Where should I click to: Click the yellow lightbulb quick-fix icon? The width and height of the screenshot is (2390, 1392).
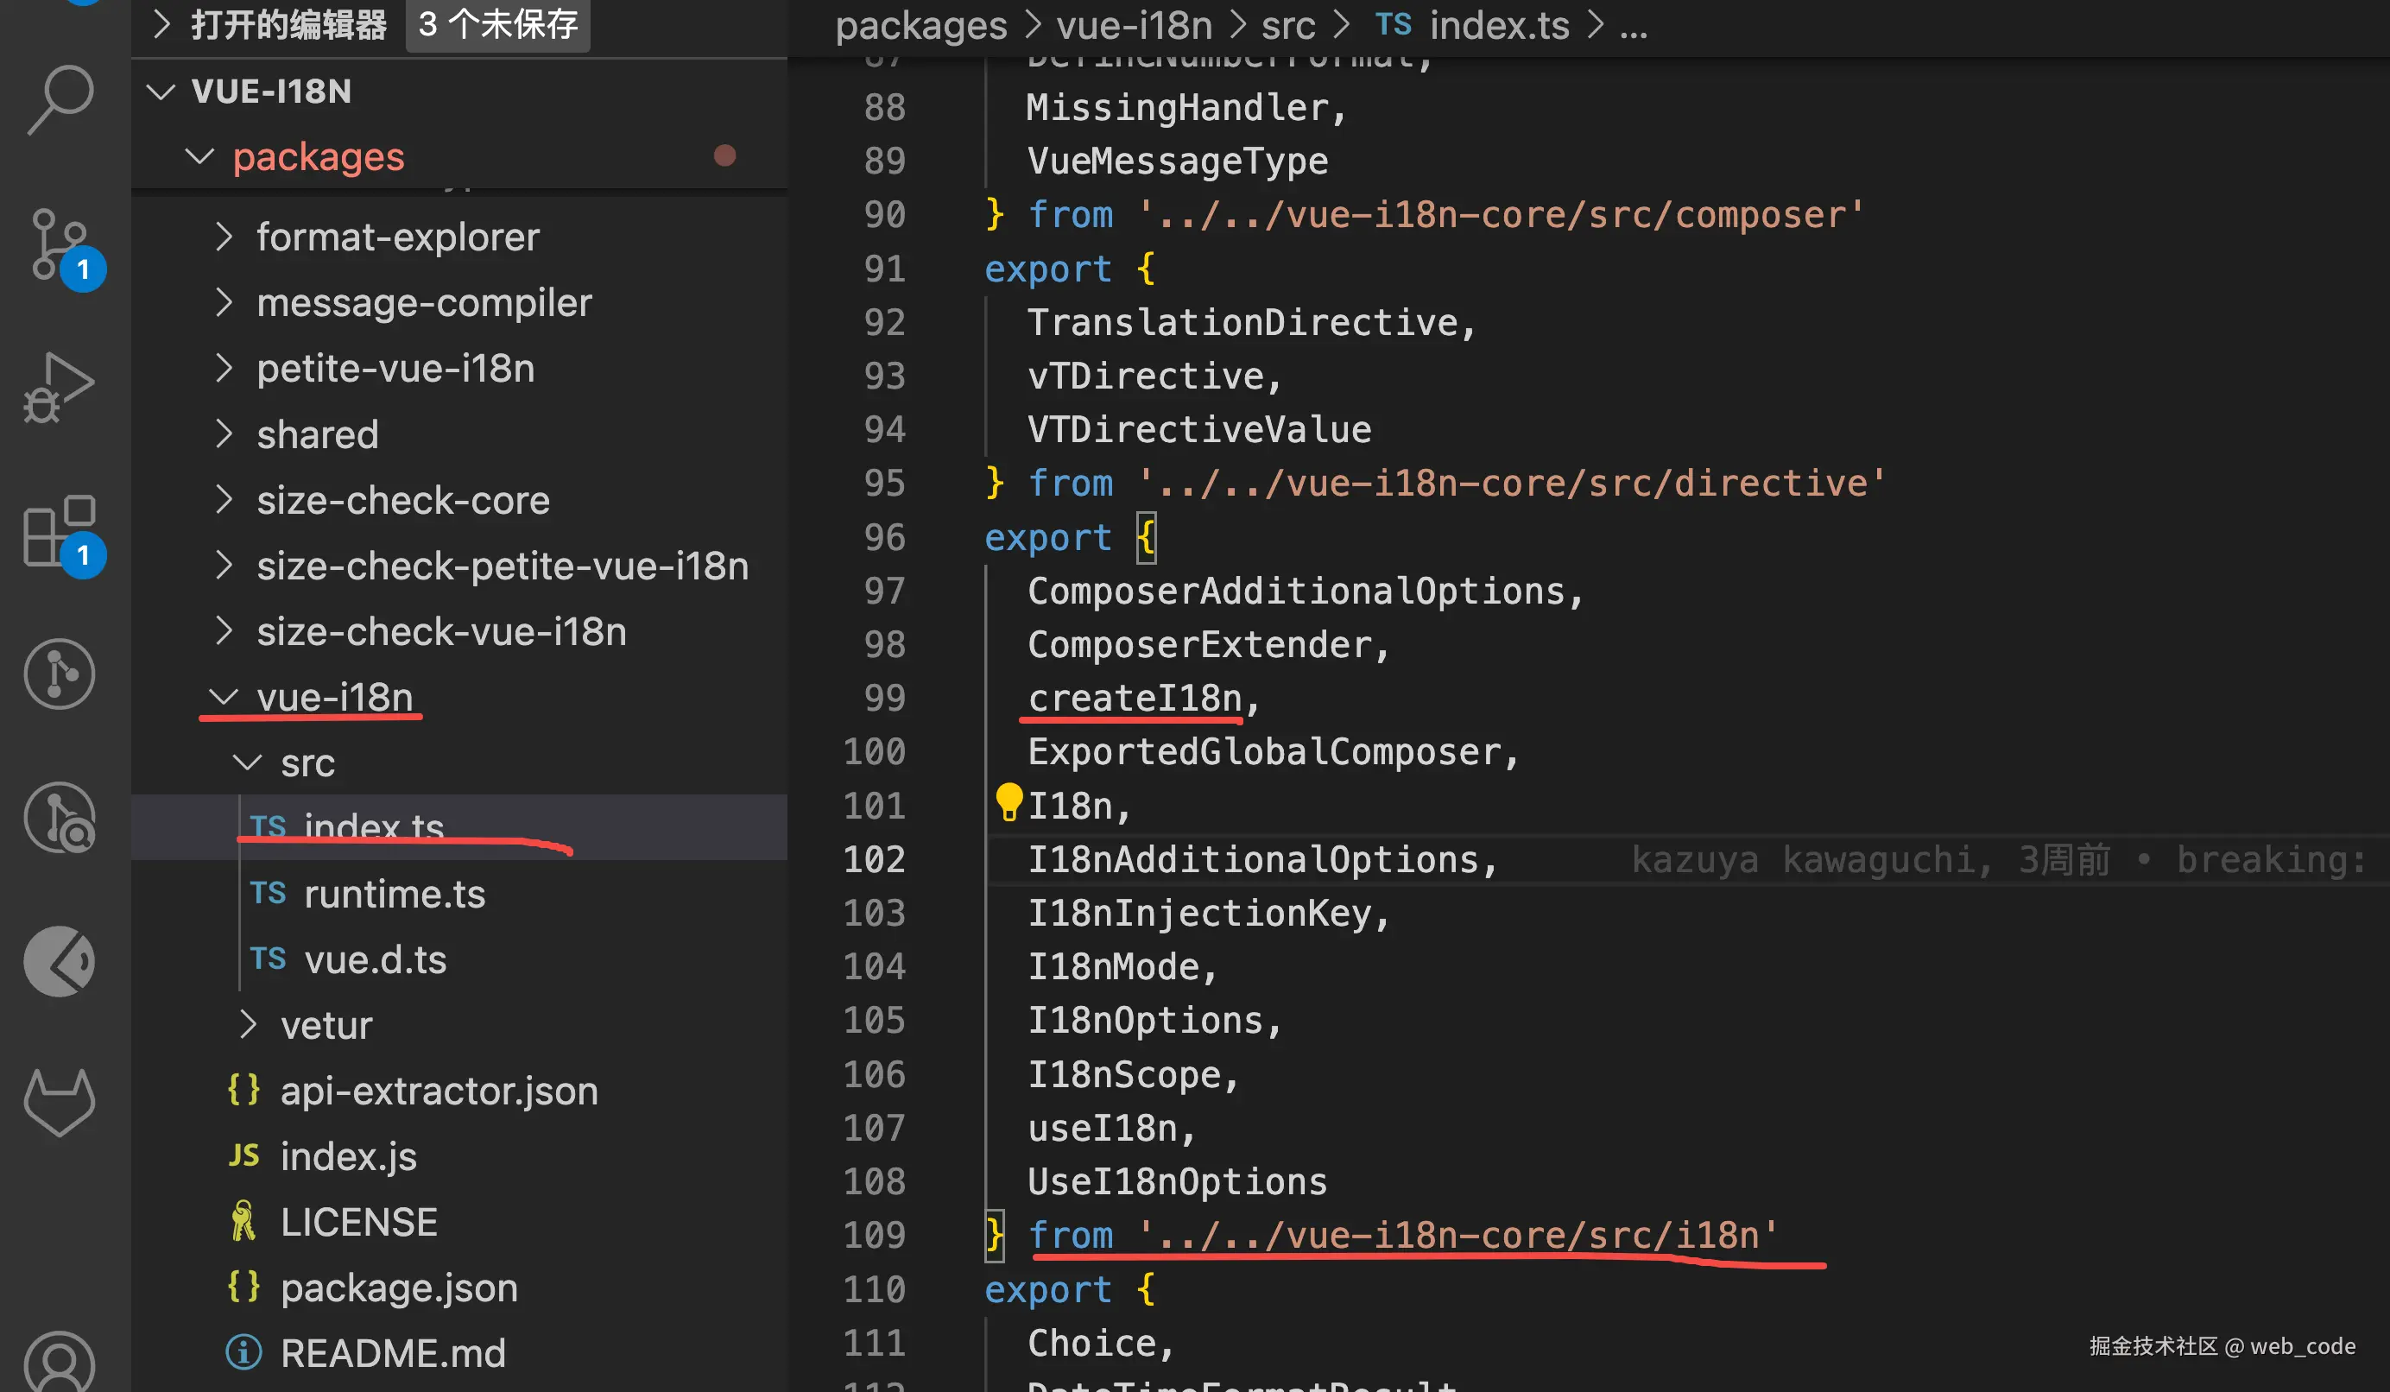[x=1008, y=802]
